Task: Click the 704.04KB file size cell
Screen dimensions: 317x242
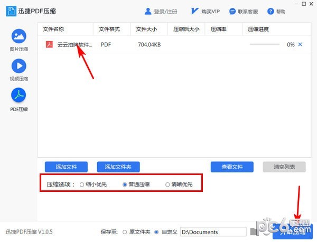Action: pos(149,45)
